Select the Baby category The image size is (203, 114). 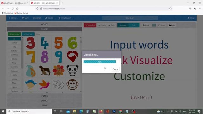coord(14,47)
